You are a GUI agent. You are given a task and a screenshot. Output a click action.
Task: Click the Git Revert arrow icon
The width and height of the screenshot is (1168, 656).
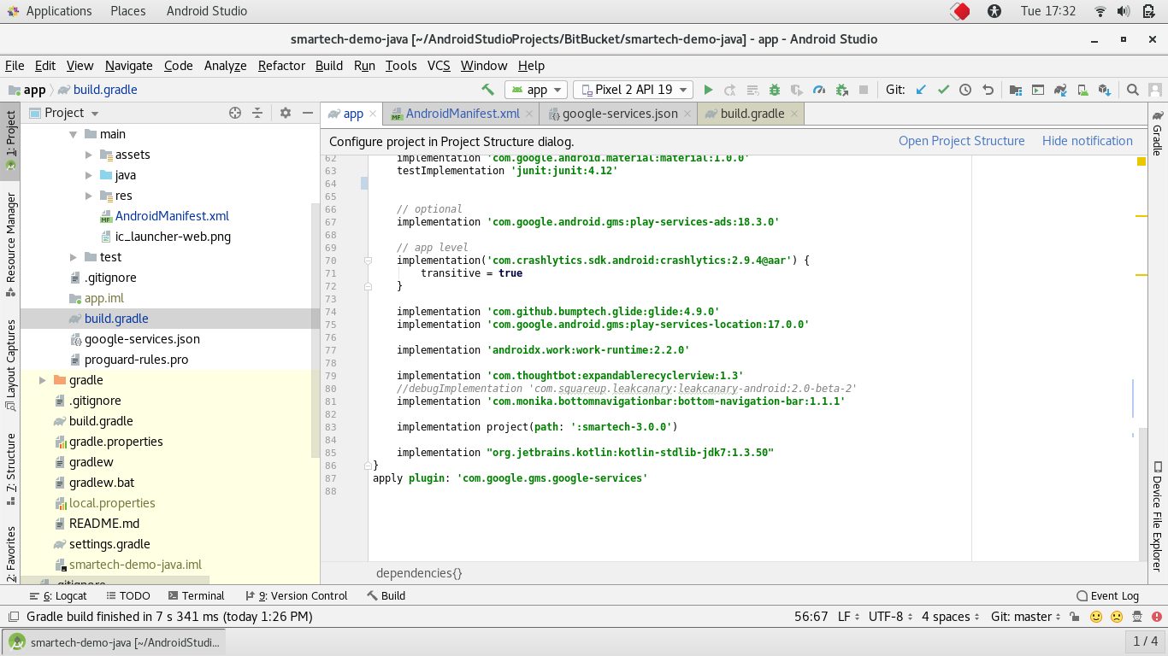(988, 90)
